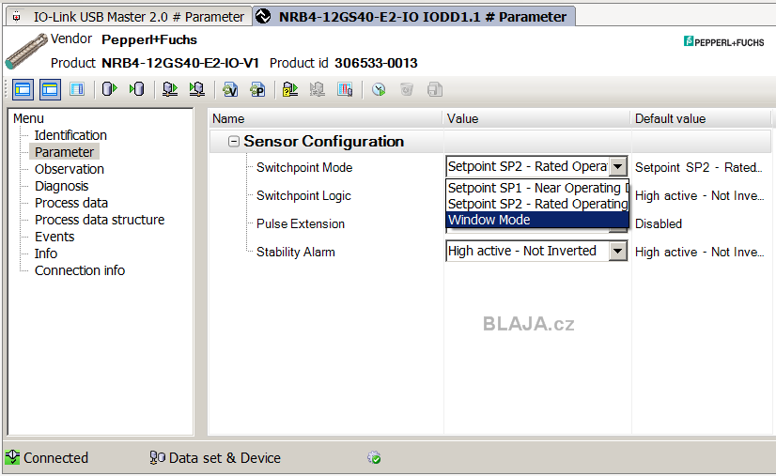Toggle the second layout view toolbar icon

coord(50,89)
